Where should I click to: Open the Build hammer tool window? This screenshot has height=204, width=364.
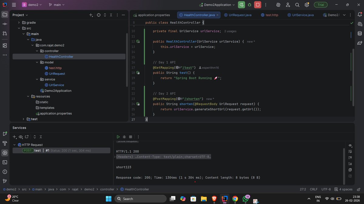(5, 143)
